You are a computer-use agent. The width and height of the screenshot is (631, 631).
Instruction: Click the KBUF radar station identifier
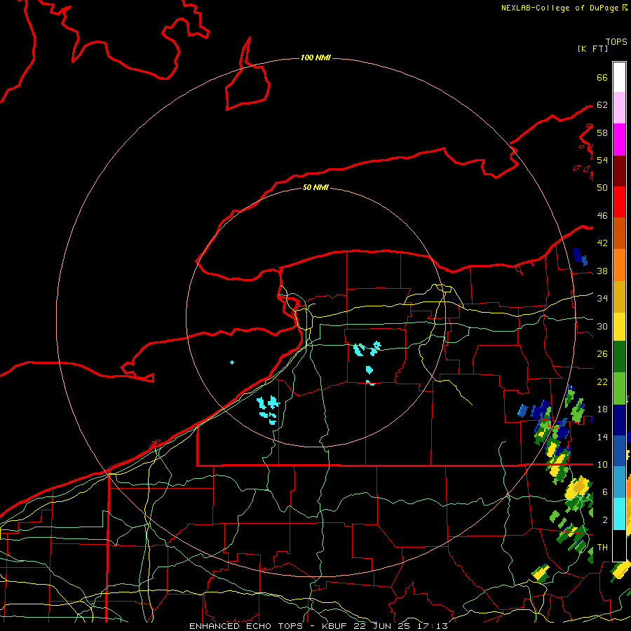tap(335, 626)
